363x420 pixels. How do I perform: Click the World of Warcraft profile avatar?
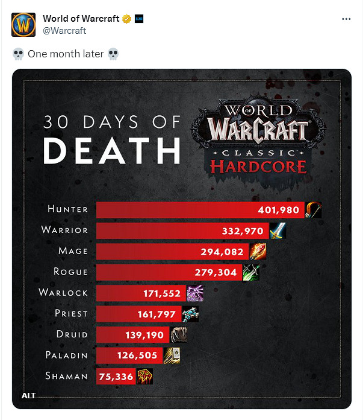(x=23, y=25)
